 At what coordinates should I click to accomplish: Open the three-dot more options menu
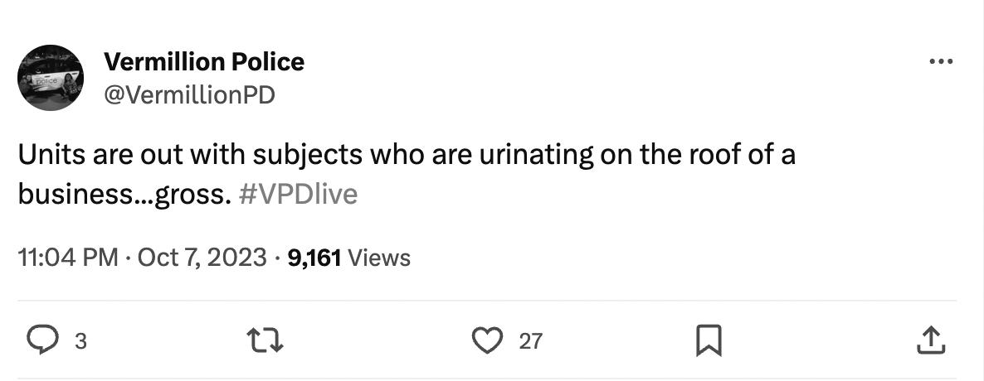(x=941, y=62)
